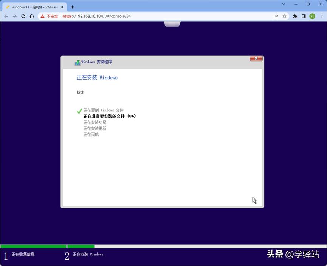Select the windows11 控制台 browser tab

point(32,6)
